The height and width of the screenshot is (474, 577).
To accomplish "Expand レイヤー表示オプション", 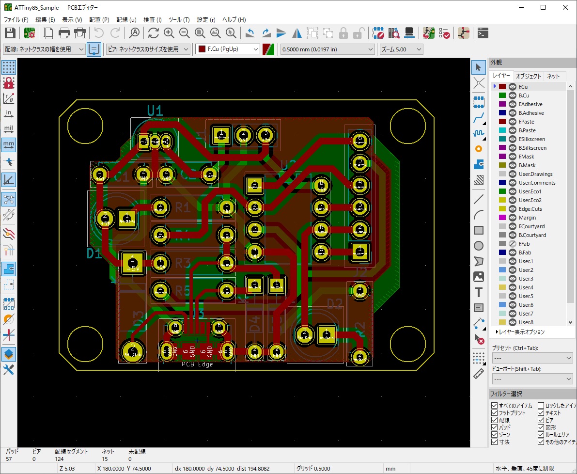I will [520, 332].
